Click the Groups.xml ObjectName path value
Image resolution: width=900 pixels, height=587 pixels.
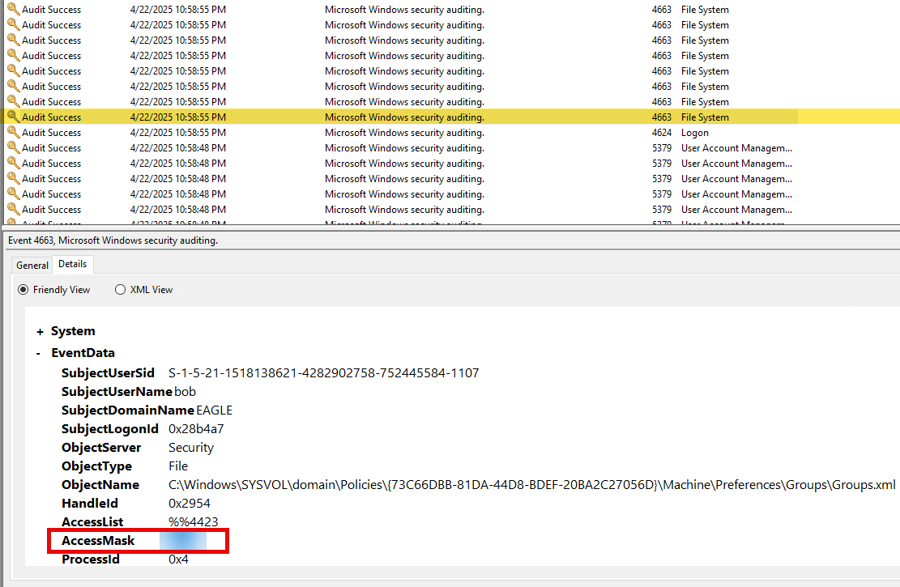[x=531, y=485]
